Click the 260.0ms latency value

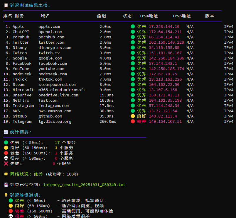pos(108,122)
